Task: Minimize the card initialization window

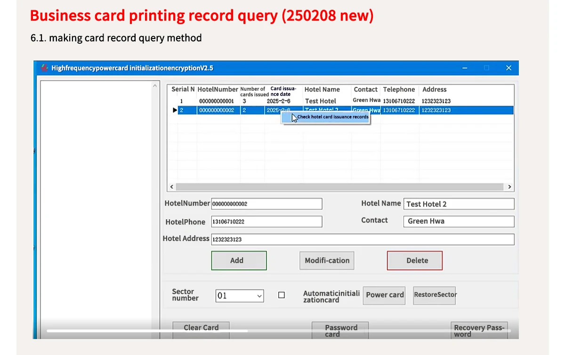Action: coord(465,68)
